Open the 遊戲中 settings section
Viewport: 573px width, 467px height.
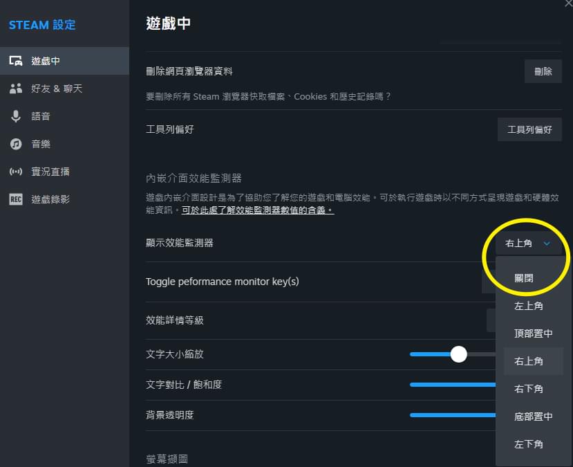[x=64, y=61]
